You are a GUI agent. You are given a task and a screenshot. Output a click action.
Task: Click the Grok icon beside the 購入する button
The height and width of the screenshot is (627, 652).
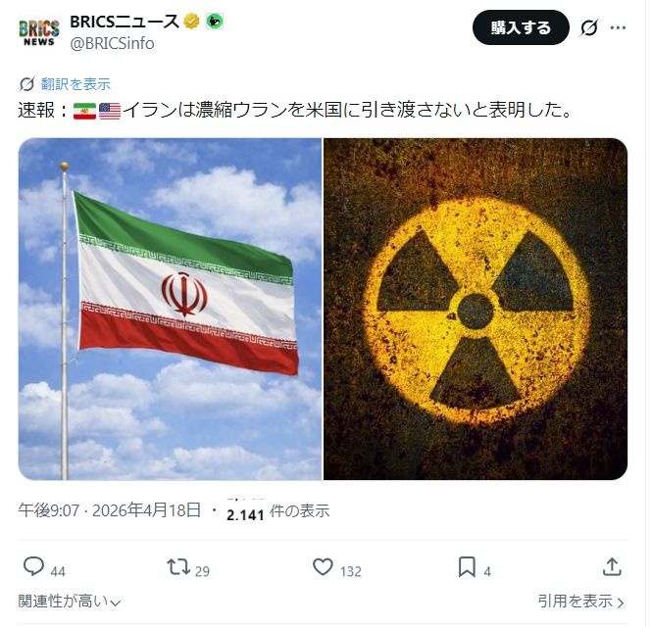coord(589,27)
